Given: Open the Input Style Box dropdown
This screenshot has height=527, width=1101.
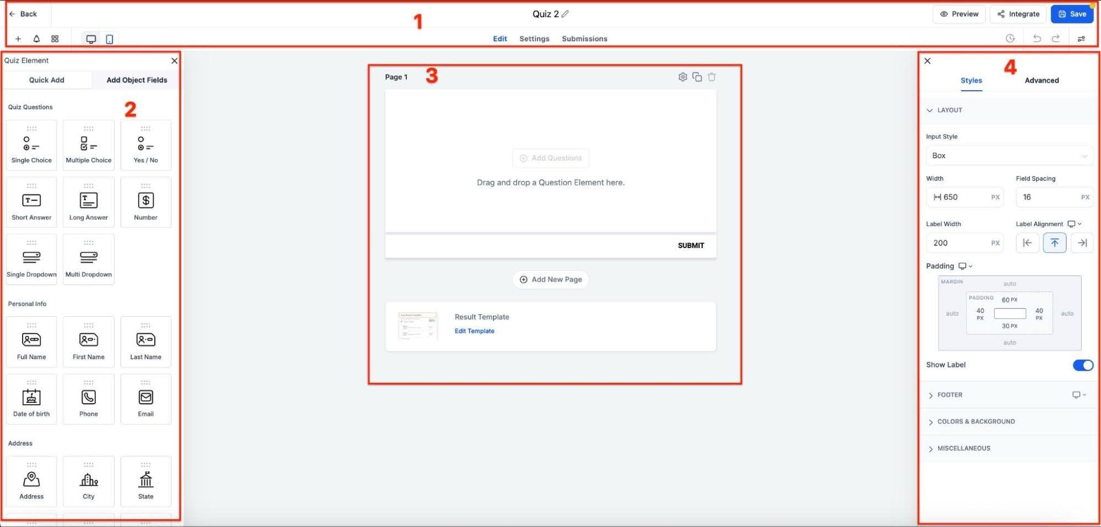Looking at the screenshot, I should click(1009, 155).
